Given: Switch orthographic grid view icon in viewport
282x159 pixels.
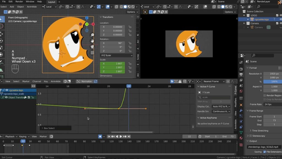Looking at the screenshot, I should point(92,53).
